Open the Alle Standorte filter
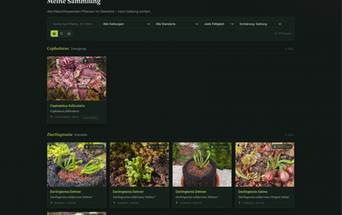Screen dimensions: 342x215 175,24
